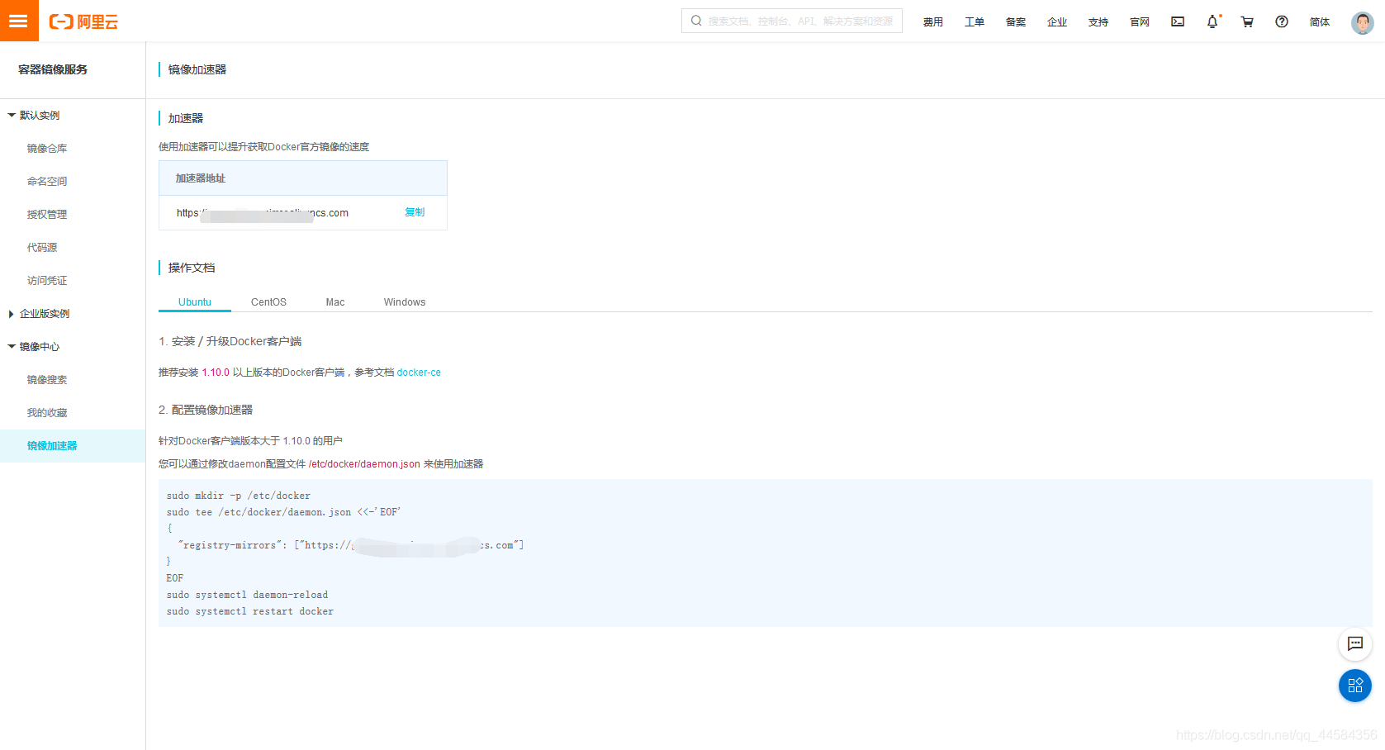This screenshot has height=750, width=1385.
Task: Open the 工单 menu
Action: pyautogui.click(x=975, y=22)
